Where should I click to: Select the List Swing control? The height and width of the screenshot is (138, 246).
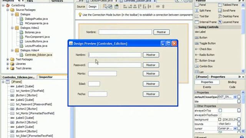point(199,72)
